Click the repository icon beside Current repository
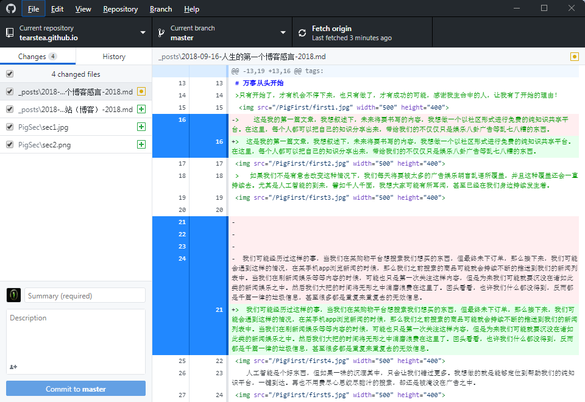The image size is (585, 402). tap(10, 33)
